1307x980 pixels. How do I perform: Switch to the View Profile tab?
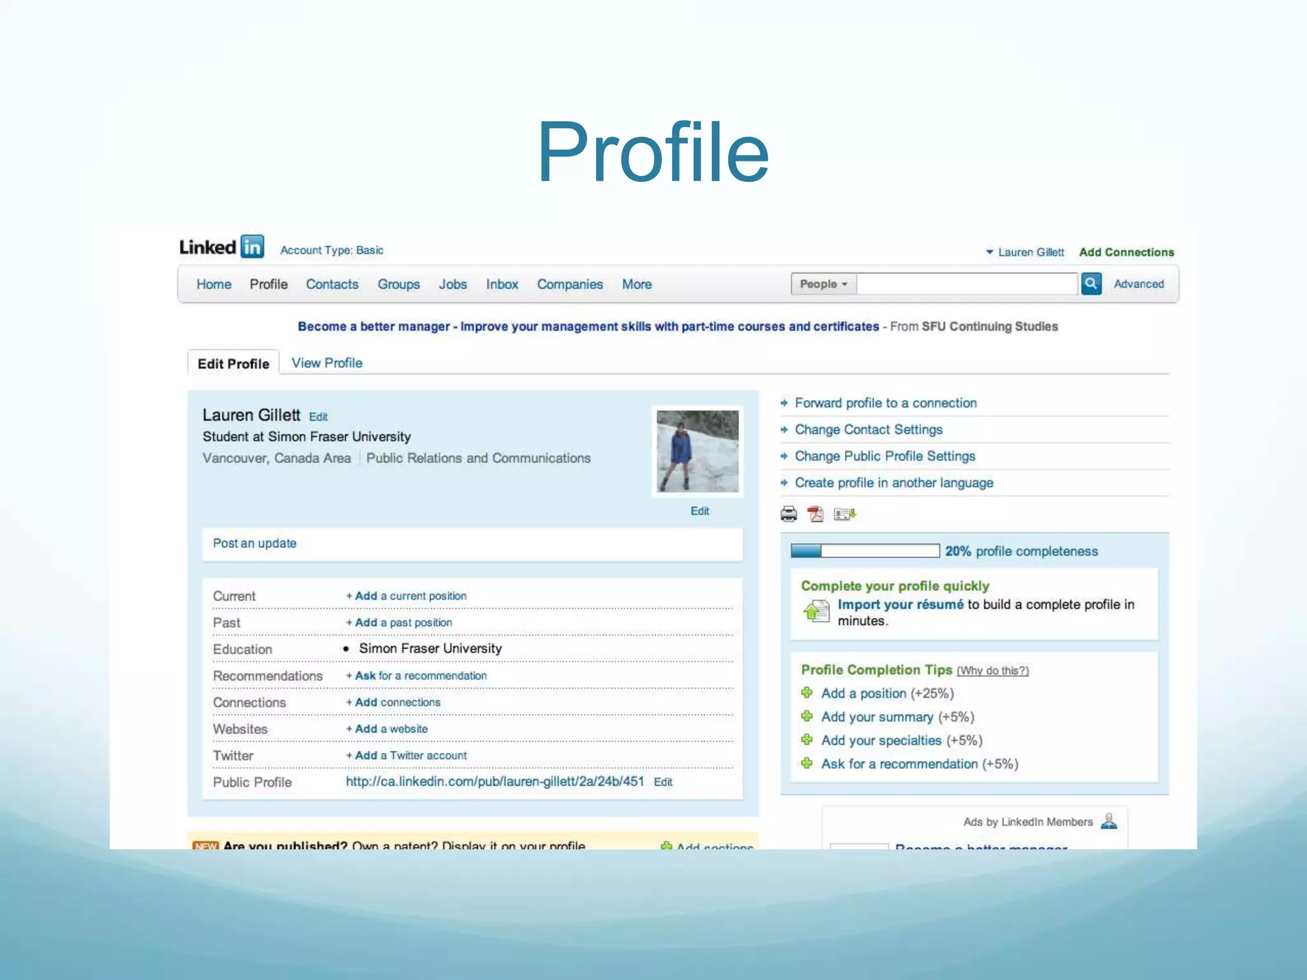coord(327,363)
